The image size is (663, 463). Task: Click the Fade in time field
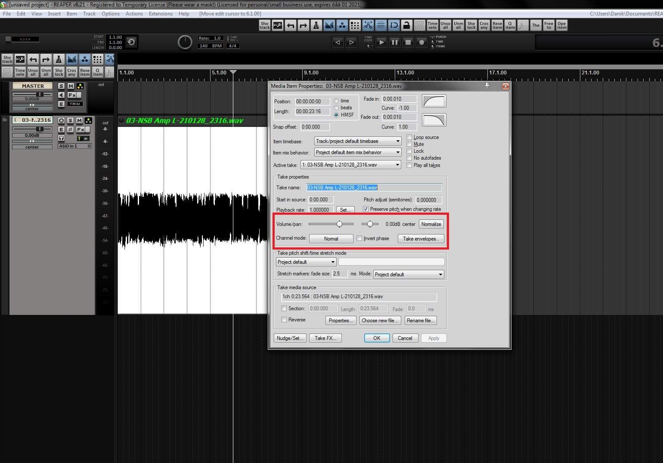pos(399,99)
